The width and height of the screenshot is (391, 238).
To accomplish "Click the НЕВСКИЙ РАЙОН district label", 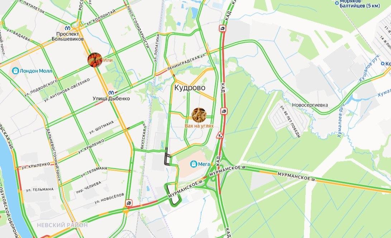I will (x=62, y=225).
